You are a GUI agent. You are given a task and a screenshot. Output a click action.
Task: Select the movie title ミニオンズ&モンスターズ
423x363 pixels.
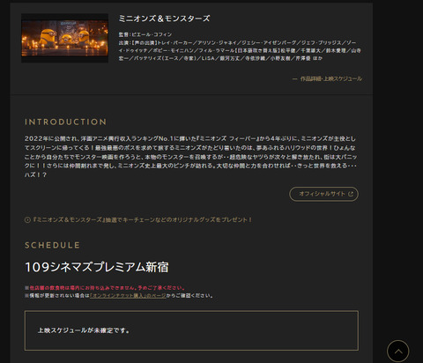pos(164,19)
